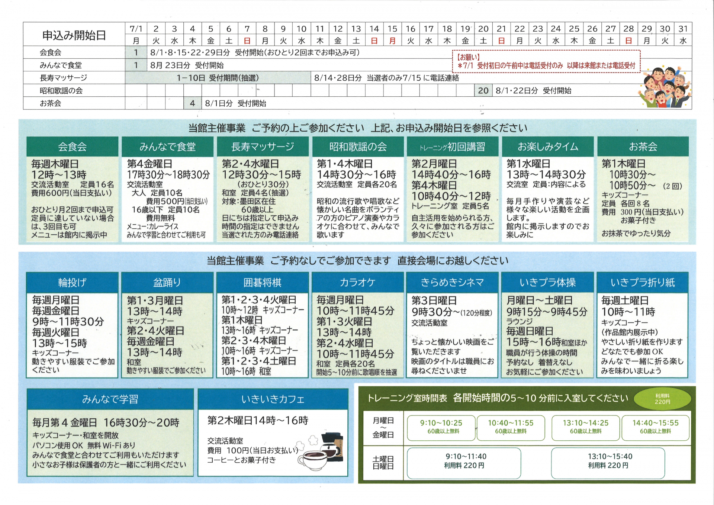Click the cheering crowd illustration
This screenshot has height=505, width=714.
tap(664, 88)
